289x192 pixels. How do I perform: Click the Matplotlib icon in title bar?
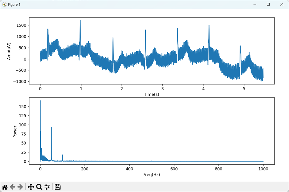coord(4,4)
